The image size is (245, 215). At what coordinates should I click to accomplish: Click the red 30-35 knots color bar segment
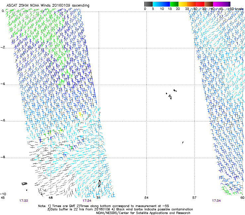(x=200, y=4)
